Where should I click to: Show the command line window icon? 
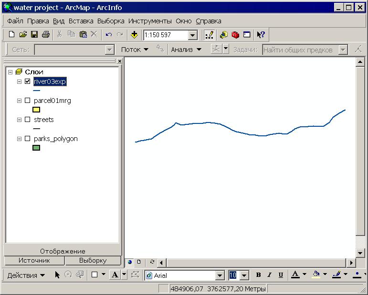click(247, 35)
